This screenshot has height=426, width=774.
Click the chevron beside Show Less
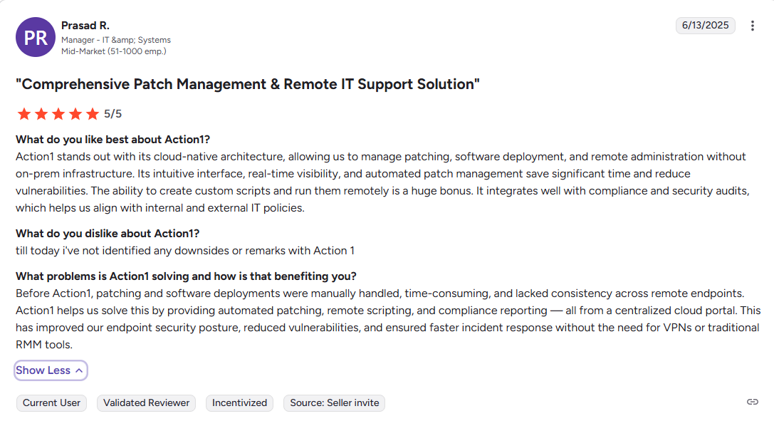coord(79,370)
